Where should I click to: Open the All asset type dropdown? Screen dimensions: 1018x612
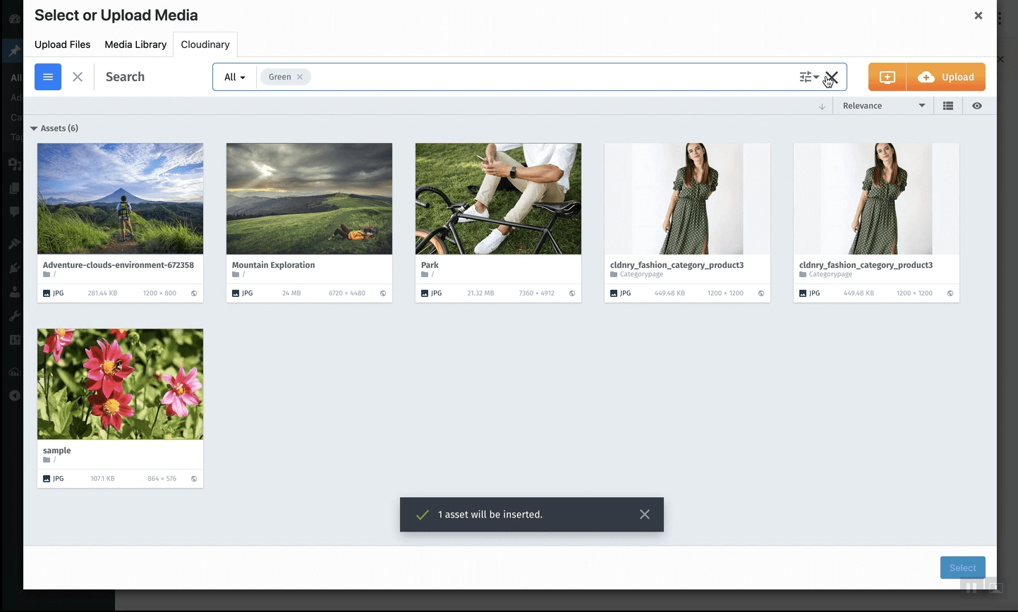[x=234, y=77]
